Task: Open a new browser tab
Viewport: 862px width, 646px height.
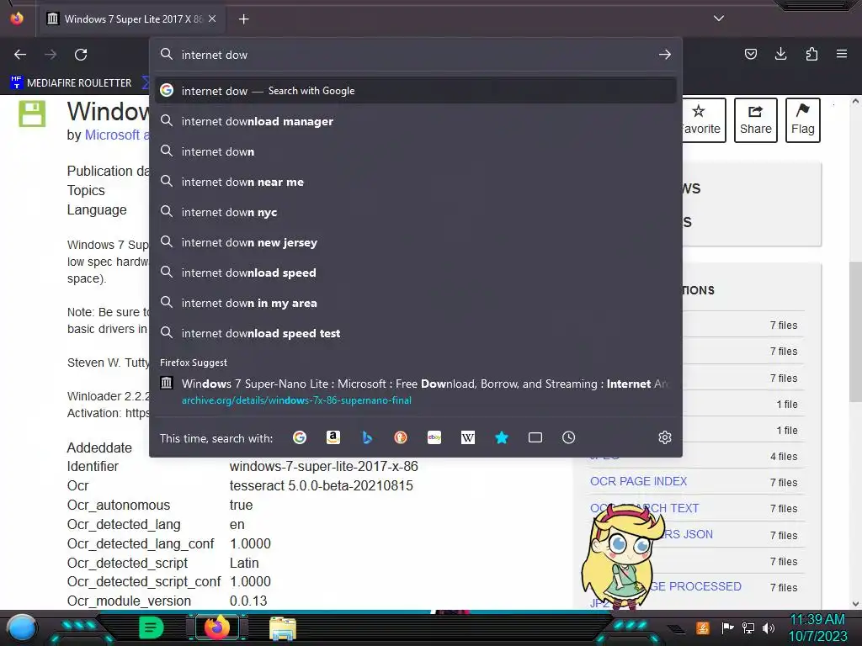Action: coord(243,19)
